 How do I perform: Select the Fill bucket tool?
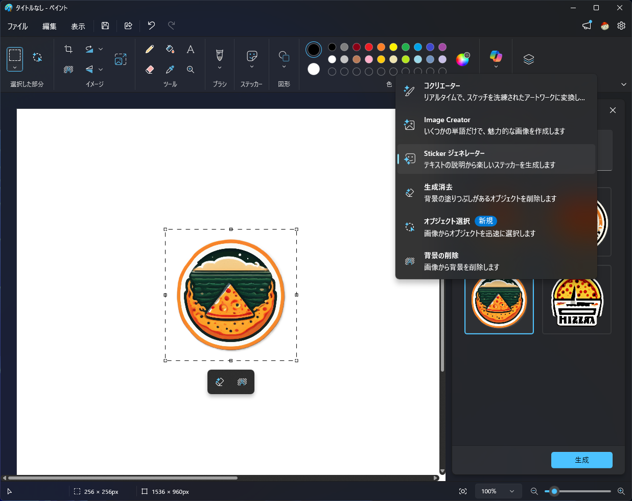(x=170, y=49)
